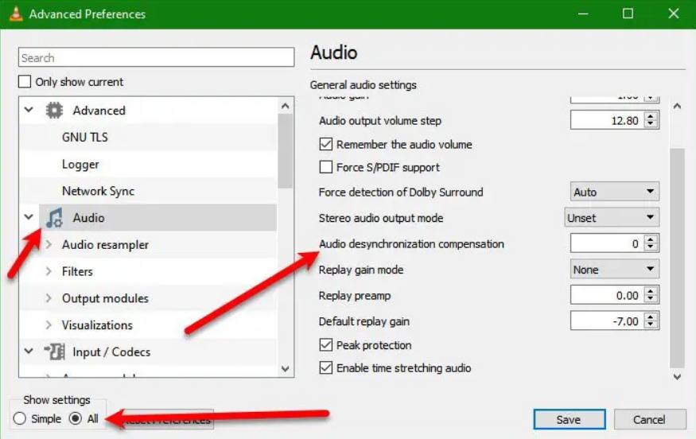Open the Stereo audio output mode dropdown
Image resolution: width=696 pixels, height=439 pixels.
click(612, 217)
